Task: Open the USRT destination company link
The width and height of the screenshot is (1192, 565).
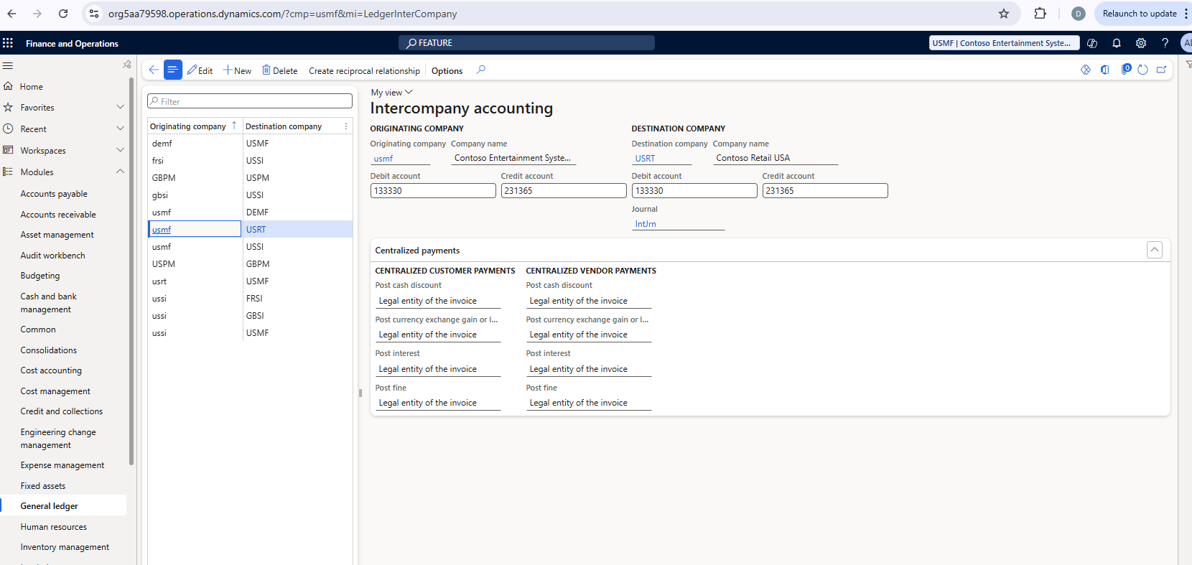Action: pyautogui.click(x=645, y=159)
